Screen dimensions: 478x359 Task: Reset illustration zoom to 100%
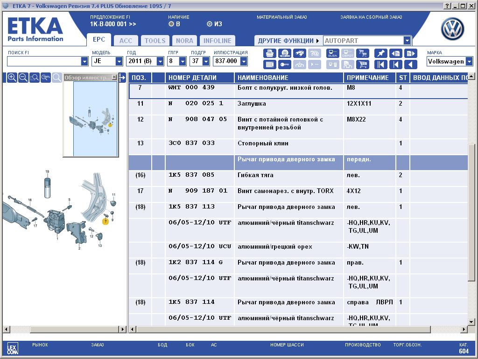[x=46, y=78]
